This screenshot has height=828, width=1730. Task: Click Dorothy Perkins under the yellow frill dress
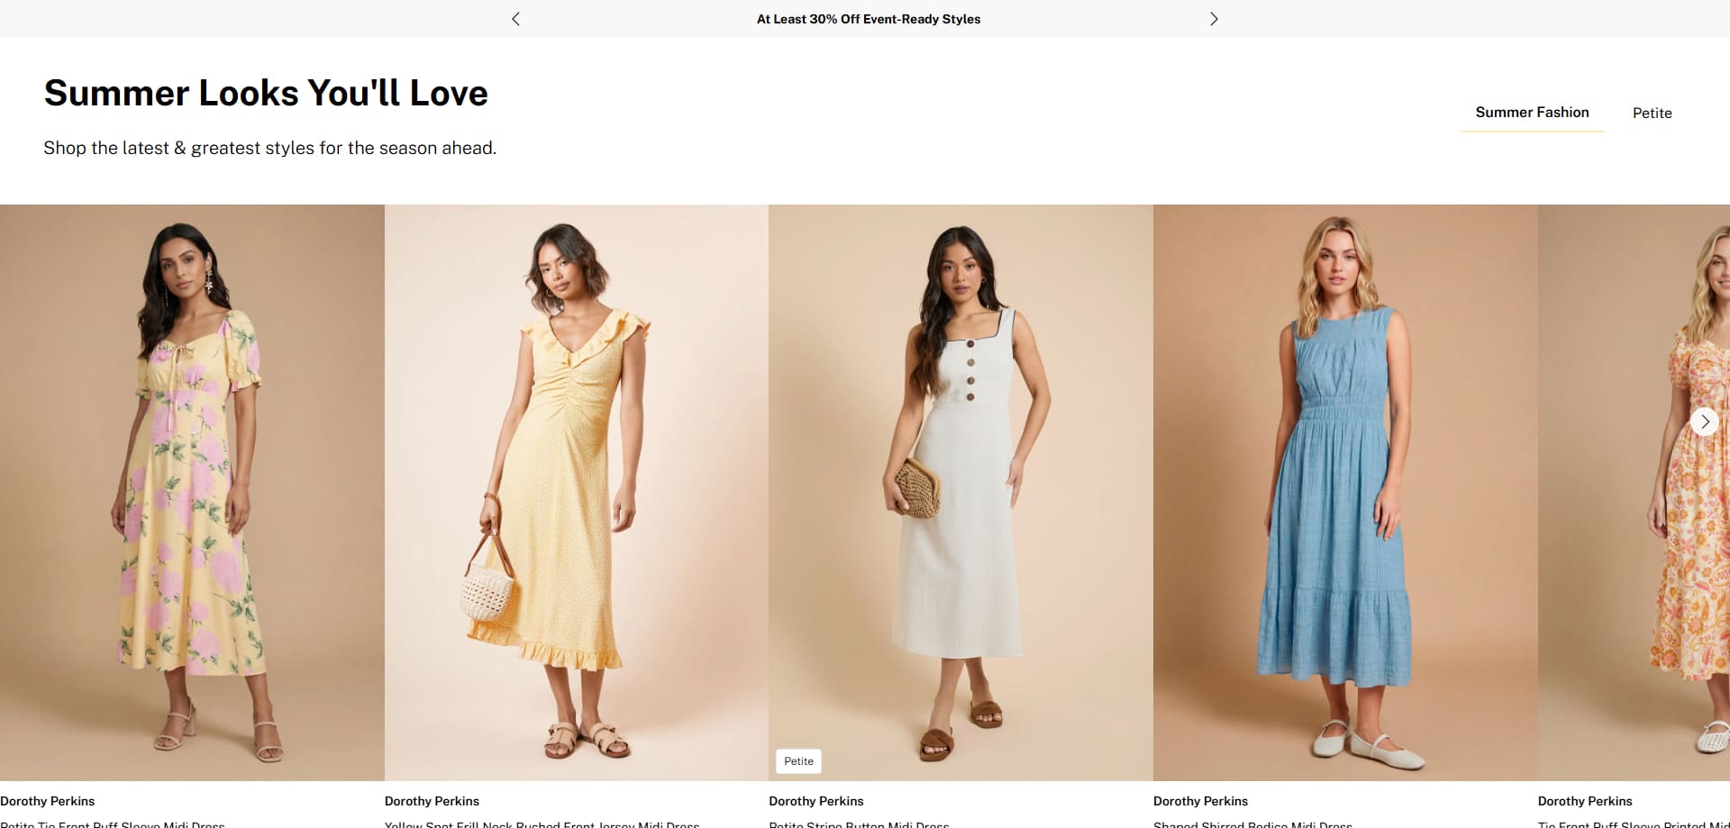tap(432, 801)
